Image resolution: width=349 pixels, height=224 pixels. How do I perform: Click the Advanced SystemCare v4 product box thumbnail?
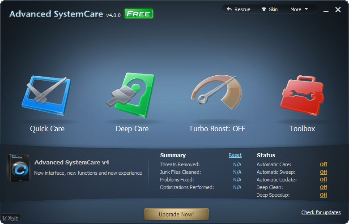[x=19, y=168]
